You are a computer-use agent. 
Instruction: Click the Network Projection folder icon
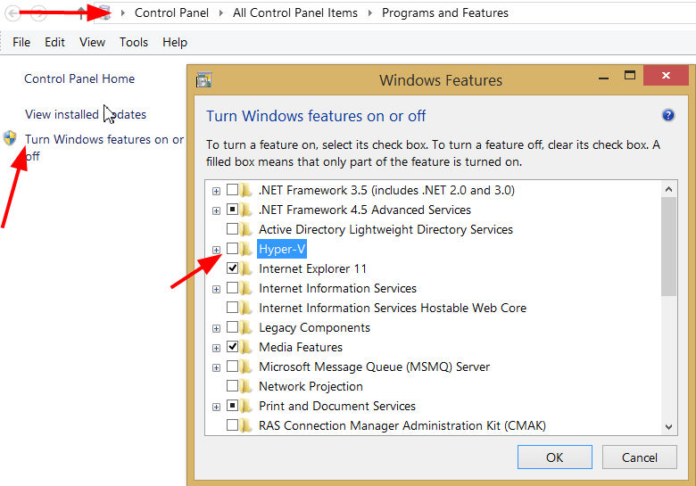(247, 386)
